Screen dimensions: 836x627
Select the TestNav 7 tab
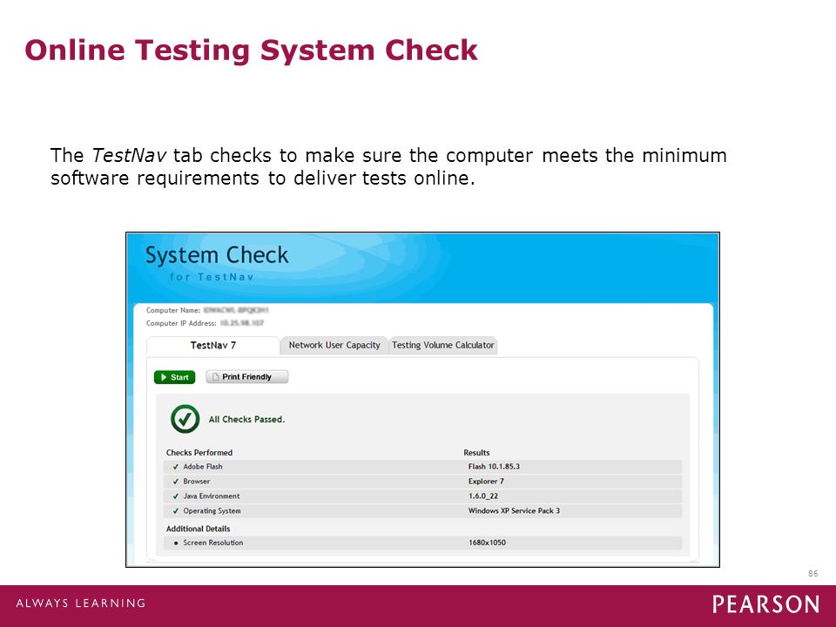[x=212, y=345]
